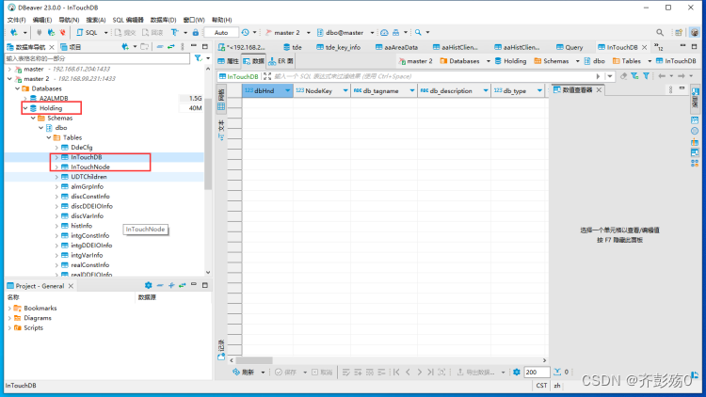Image resolution: width=706 pixels, height=397 pixels.
Task: Click the Auto commit mode field
Action: pos(221,32)
